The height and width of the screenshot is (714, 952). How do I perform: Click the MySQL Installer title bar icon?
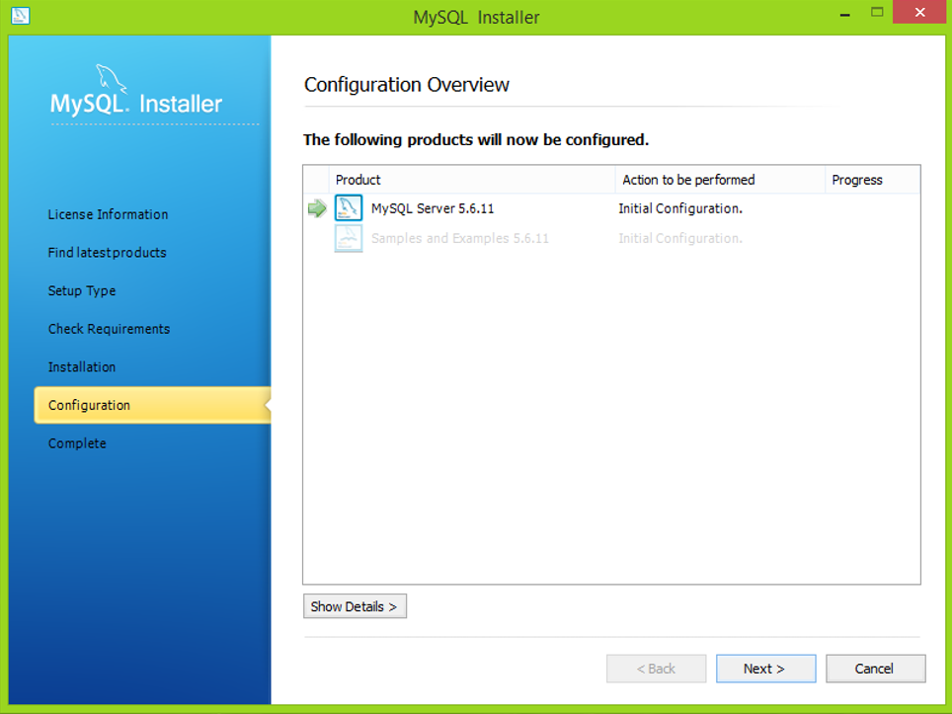[20, 15]
